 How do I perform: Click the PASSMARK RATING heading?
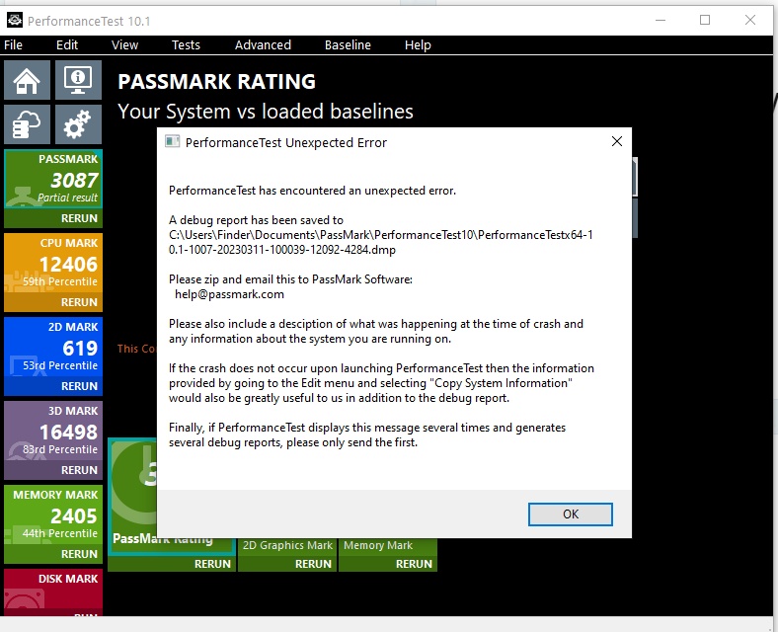tap(216, 81)
